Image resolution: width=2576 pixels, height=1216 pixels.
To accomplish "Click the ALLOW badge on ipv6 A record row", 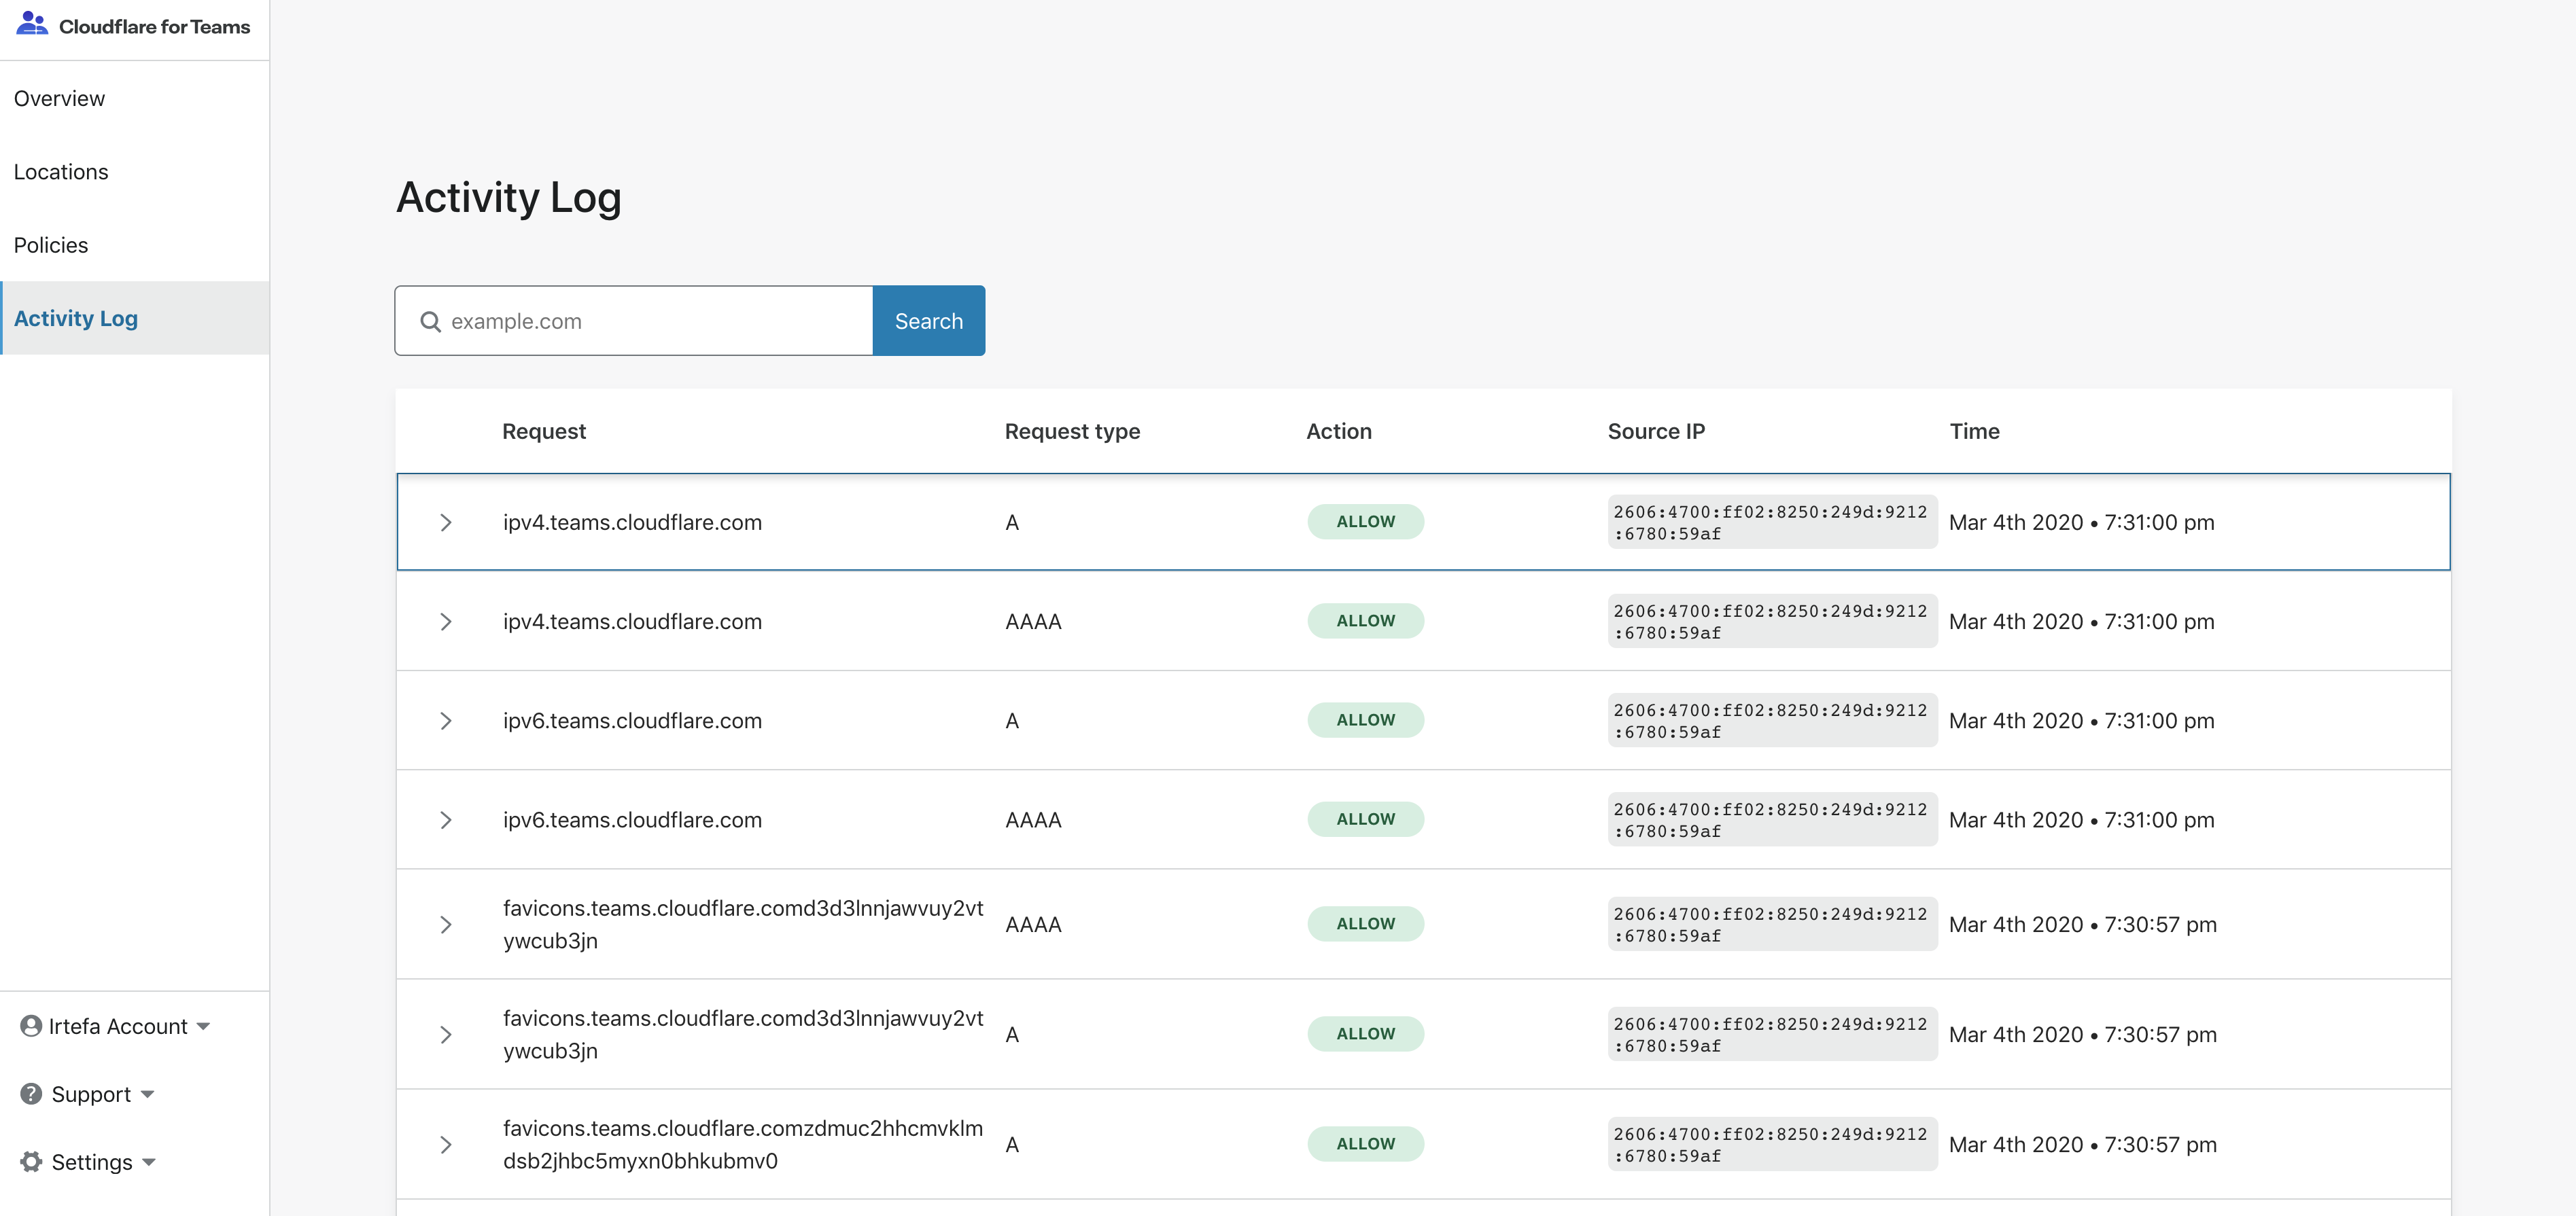I will [x=1365, y=719].
